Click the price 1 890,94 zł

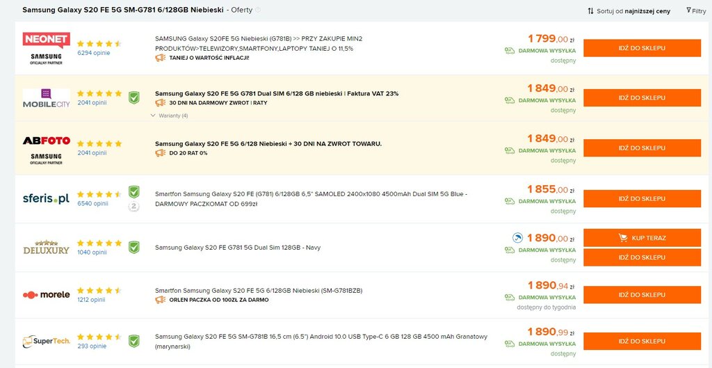pyautogui.click(x=551, y=286)
